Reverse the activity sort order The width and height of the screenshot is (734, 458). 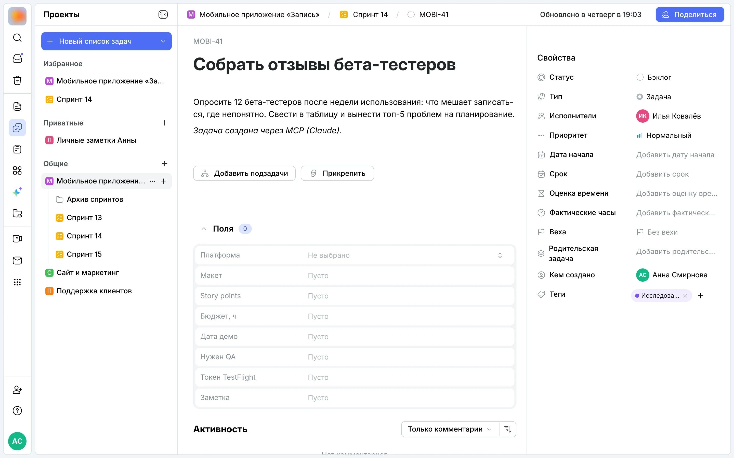pyautogui.click(x=507, y=429)
